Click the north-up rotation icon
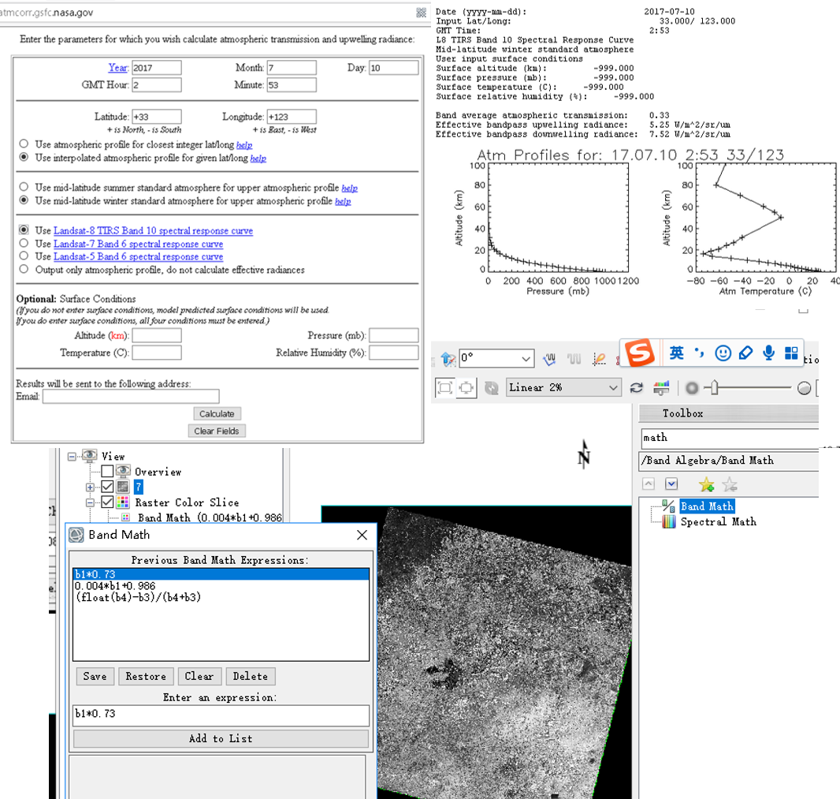This screenshot has width=840, height=799. (448, 359)
